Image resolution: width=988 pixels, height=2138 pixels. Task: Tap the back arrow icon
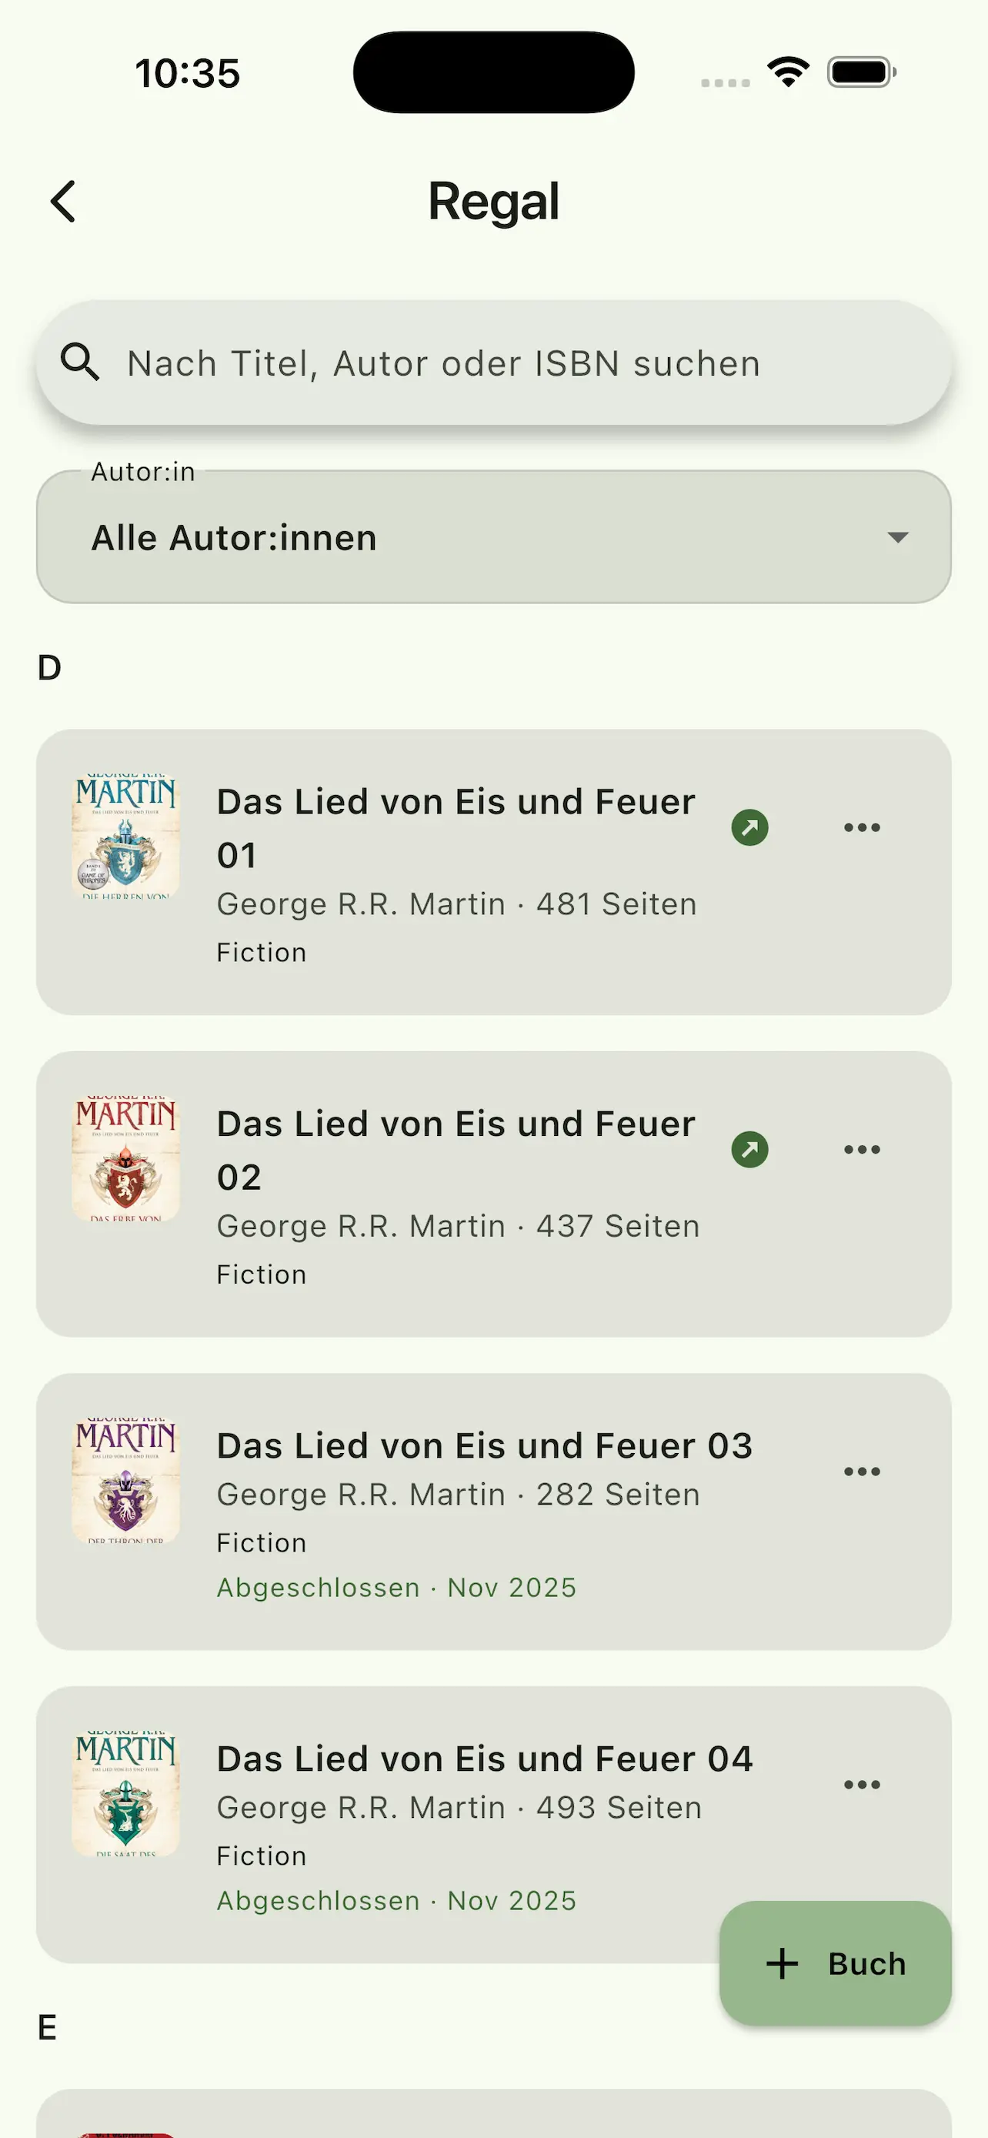[x=64, y=202]
